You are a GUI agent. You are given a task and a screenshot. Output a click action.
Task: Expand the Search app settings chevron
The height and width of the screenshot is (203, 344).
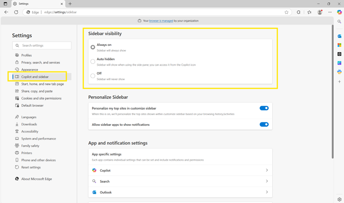tap(267, 181)
